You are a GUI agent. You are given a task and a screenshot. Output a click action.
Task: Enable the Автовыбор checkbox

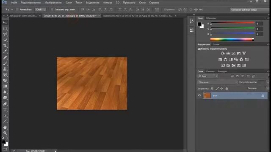click(17, 9)
